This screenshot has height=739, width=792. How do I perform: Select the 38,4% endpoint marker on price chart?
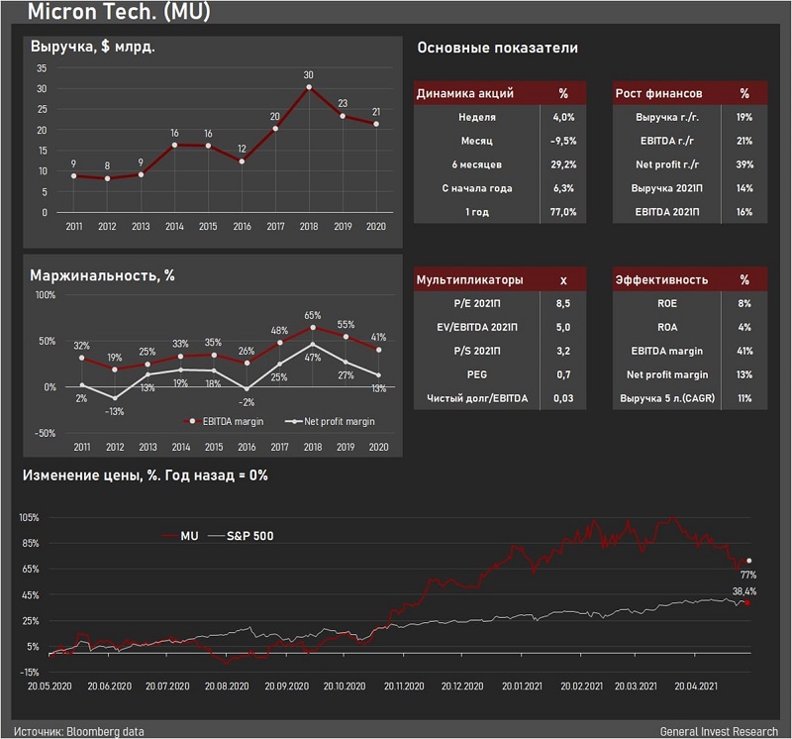tap(749, 602)
